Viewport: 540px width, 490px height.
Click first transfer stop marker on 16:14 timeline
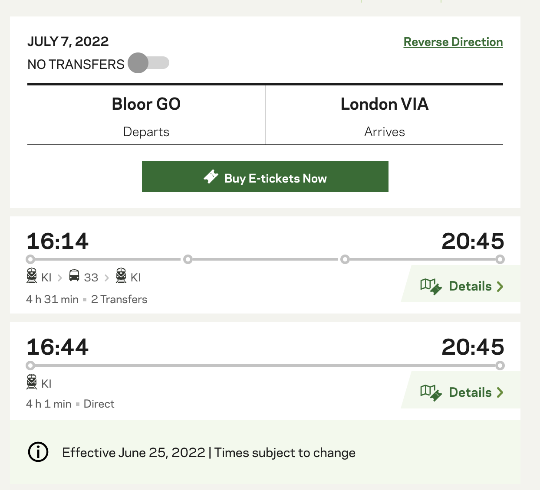(x=188, y=259)
